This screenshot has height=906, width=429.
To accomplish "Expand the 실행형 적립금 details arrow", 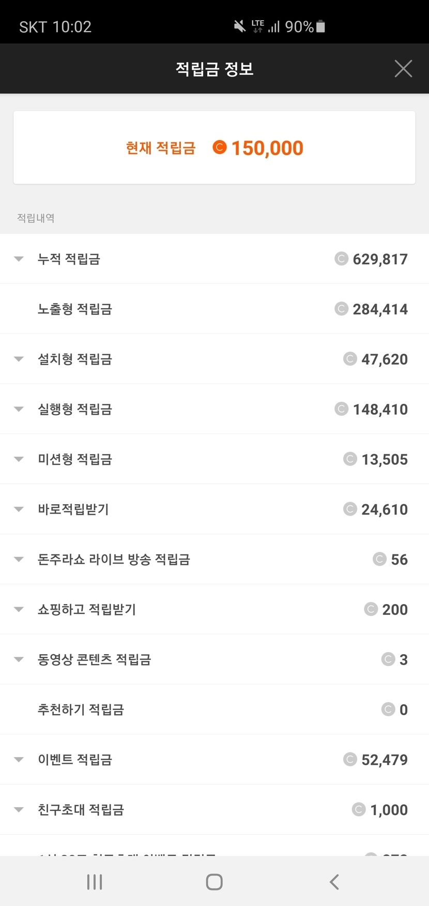I will pos(19,409).
